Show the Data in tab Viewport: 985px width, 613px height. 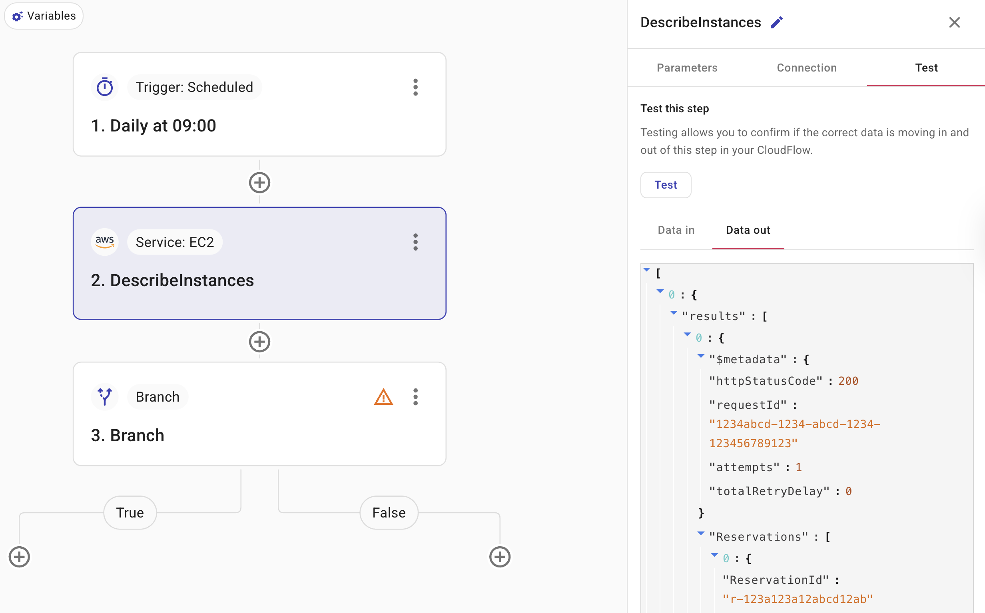click(x=676, y=230)
